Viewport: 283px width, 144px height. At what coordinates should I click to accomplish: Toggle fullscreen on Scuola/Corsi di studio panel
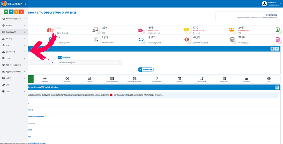(x=277, y=87)
